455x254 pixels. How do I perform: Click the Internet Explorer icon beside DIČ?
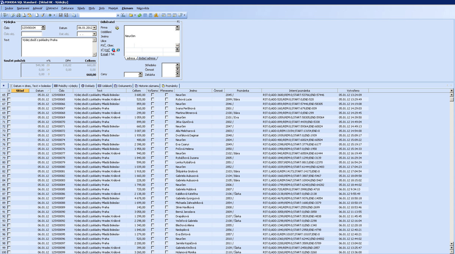[118, 50]
